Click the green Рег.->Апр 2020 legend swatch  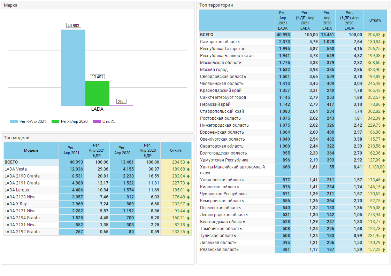55,121
